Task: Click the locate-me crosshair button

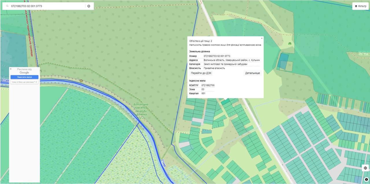Action: point(365,168)
